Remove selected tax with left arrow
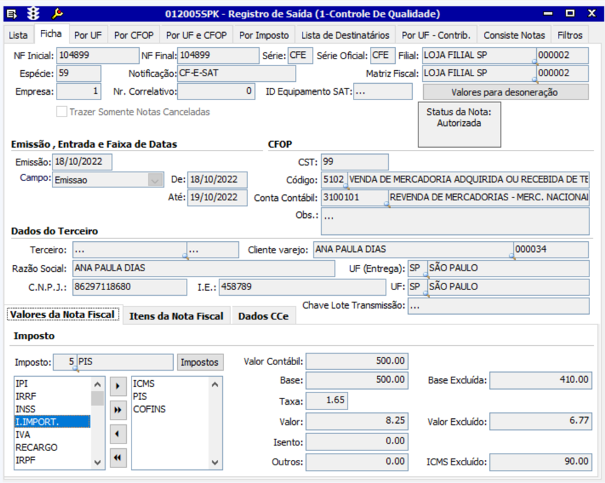The width and height of the screenshot is (605, 483). click(118, 433)
